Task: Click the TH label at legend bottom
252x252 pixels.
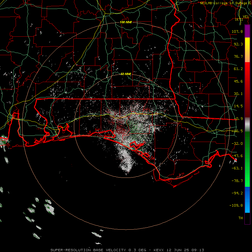Action: 241,218
